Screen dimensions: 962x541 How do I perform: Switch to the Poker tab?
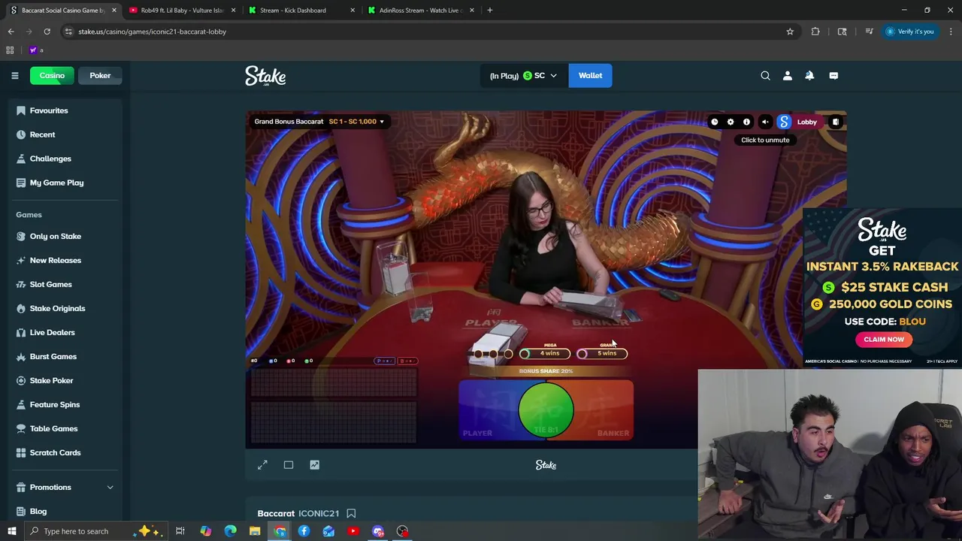(100, 75)
